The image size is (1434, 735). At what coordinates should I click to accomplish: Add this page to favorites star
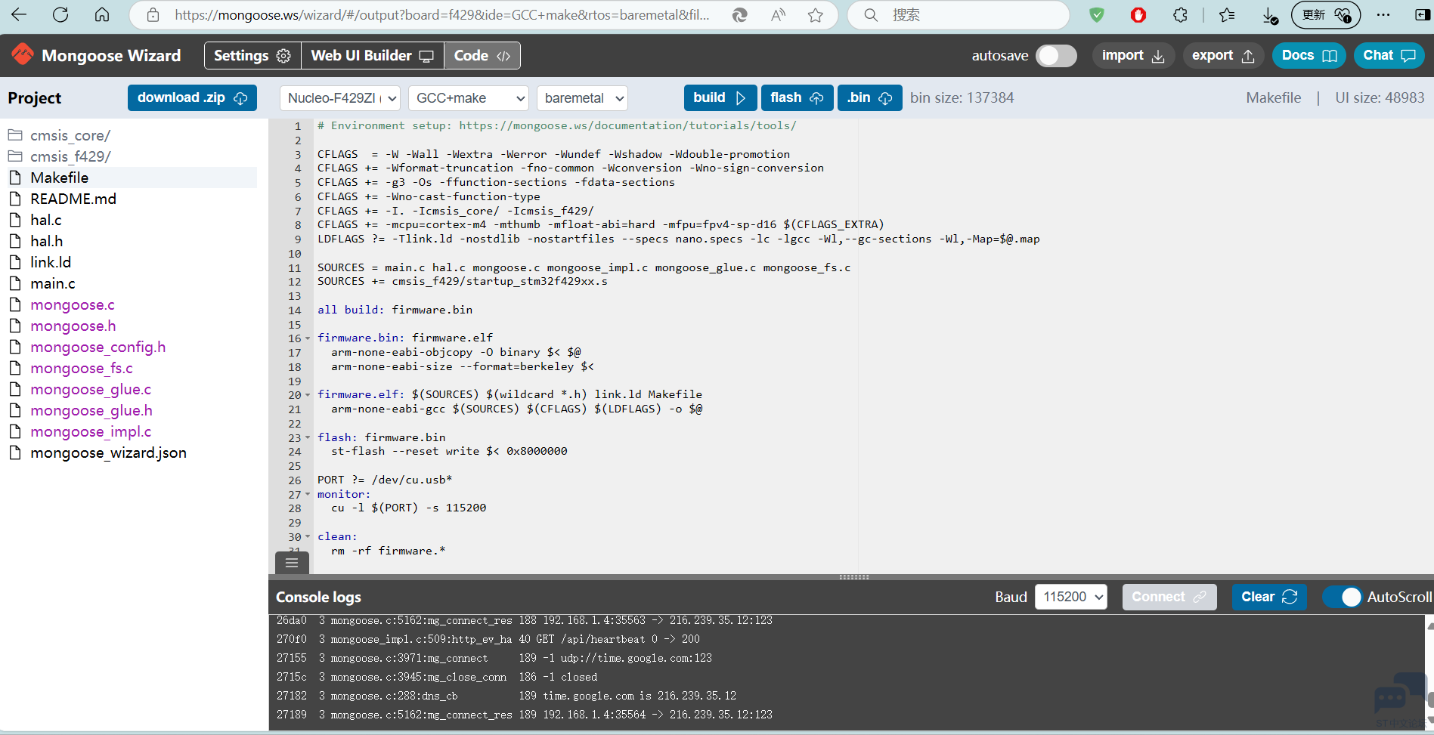[x=815, y=15]
